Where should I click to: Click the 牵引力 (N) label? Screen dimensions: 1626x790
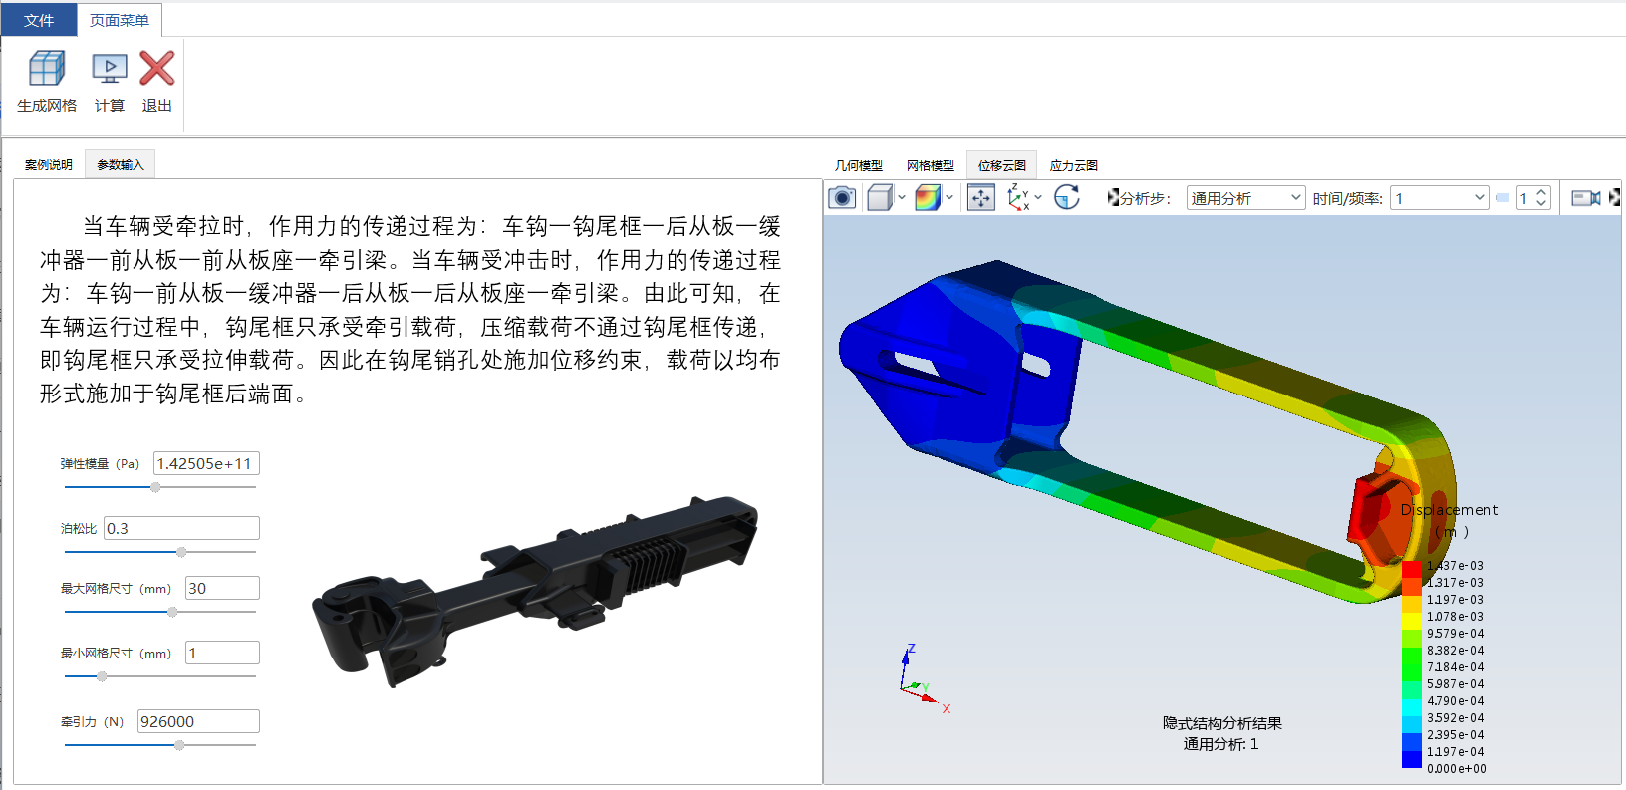92,722
